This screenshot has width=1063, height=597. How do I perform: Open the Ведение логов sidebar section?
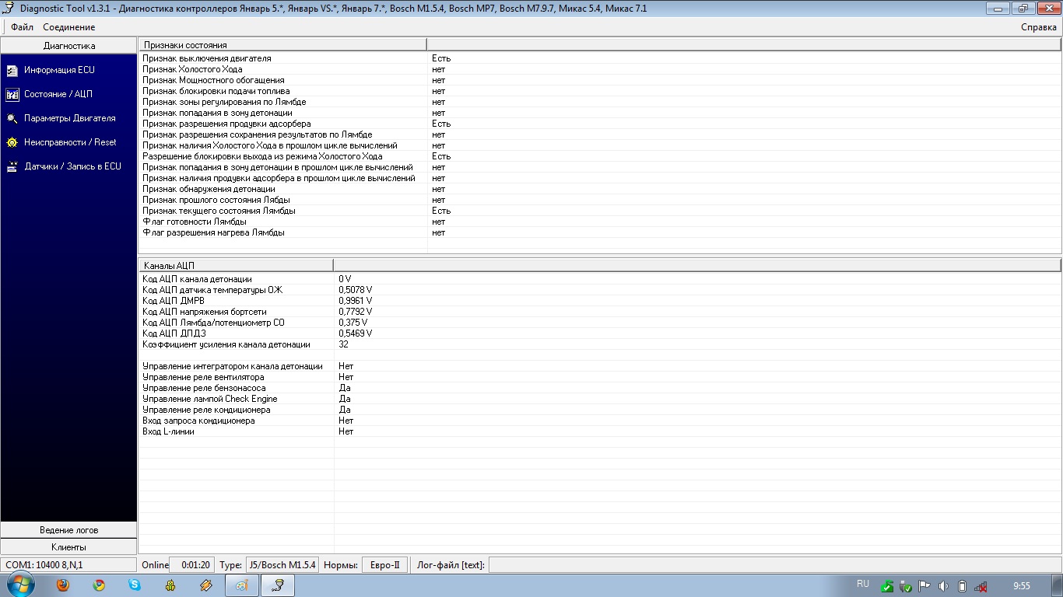pos(68,530)
